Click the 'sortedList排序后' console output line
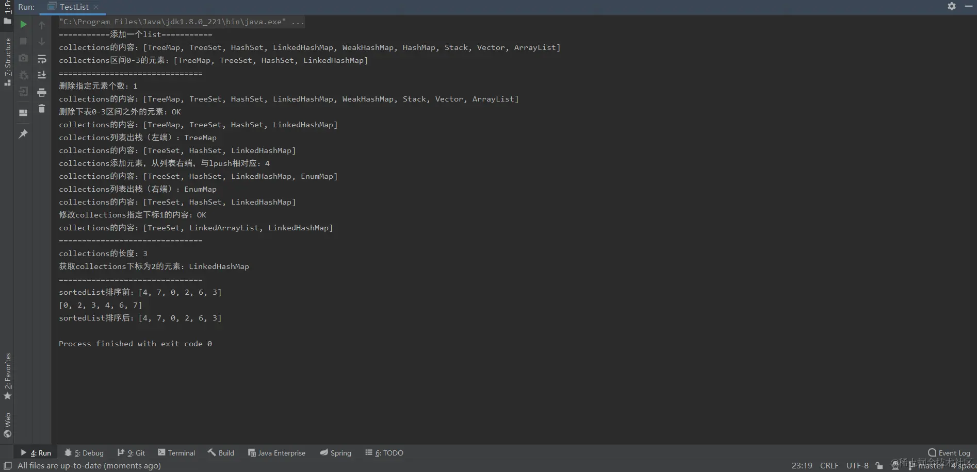The width and height of the screenshot is (977, 472). tap(140, 318)
